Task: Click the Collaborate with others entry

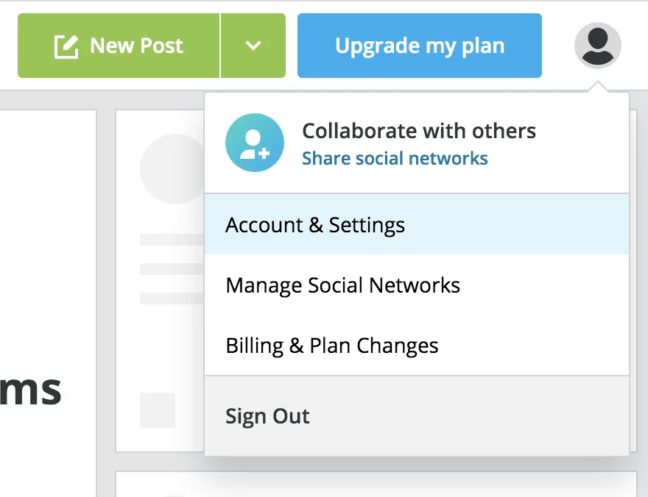Action: [418, 131]
